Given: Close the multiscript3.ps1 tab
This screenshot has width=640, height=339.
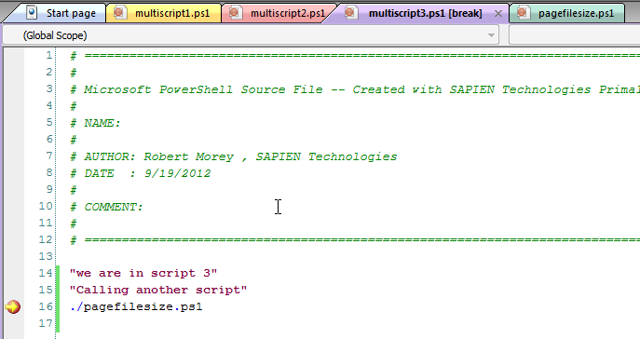Looking at the screenshot, I should click(x=498, y=13).
